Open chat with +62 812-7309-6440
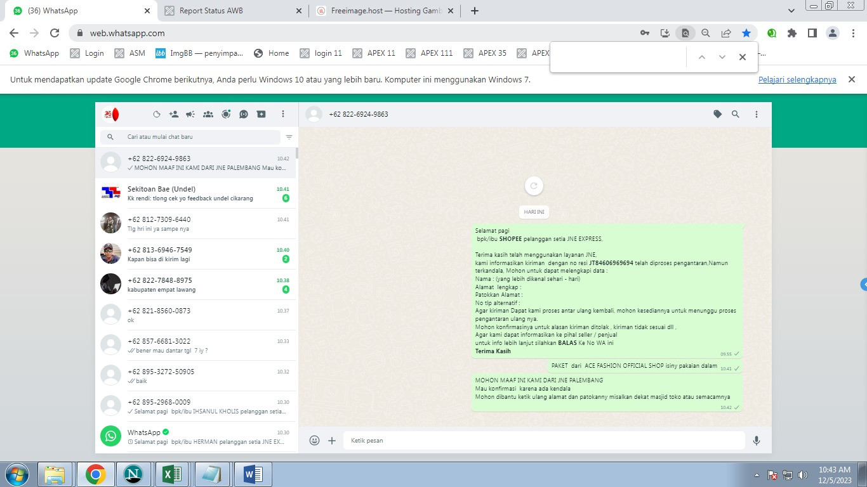 click(195, 223)
